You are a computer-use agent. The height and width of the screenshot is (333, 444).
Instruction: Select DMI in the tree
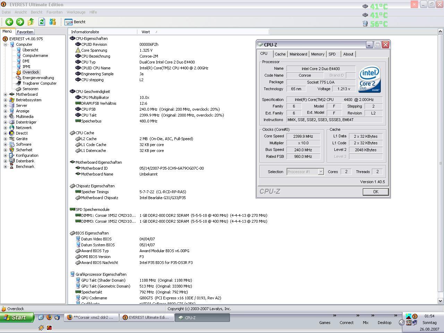26,61
